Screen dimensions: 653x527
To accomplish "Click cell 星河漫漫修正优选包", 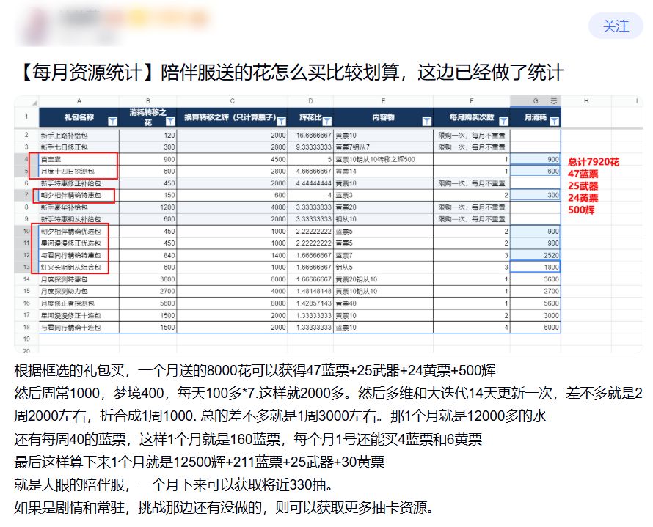I will (79, 243).
